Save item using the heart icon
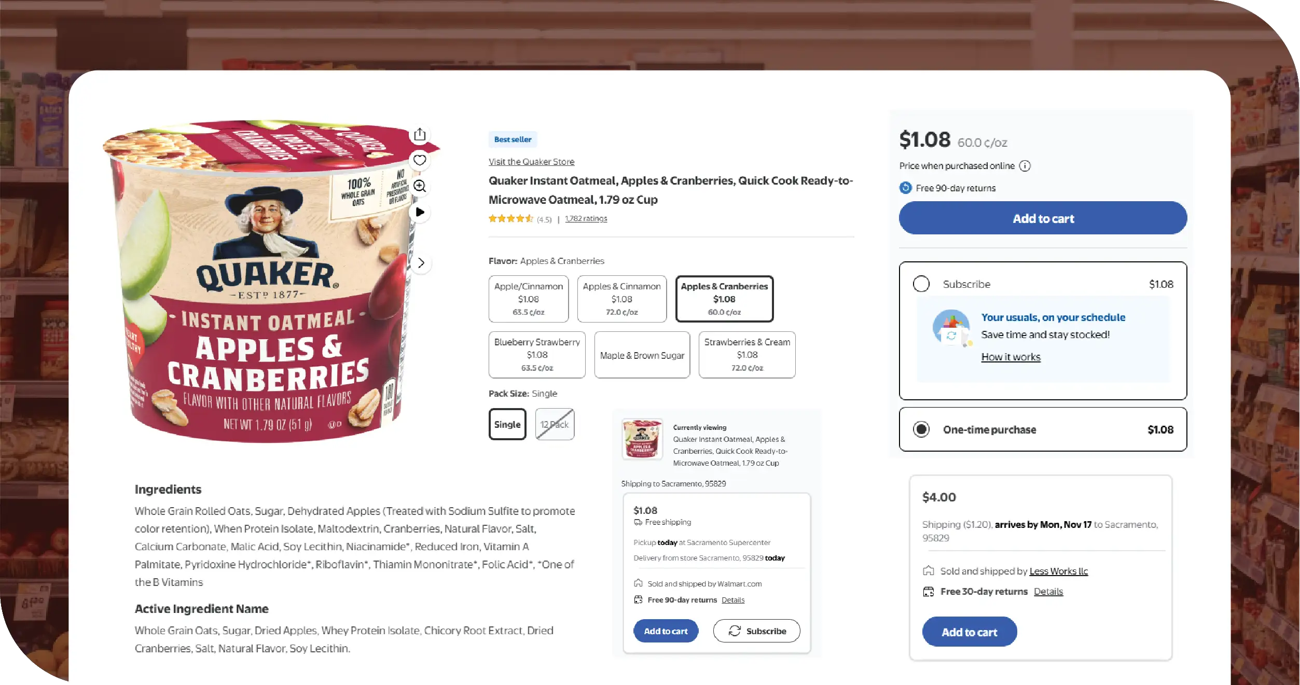1300x685 pixels. tap(420, 160)
